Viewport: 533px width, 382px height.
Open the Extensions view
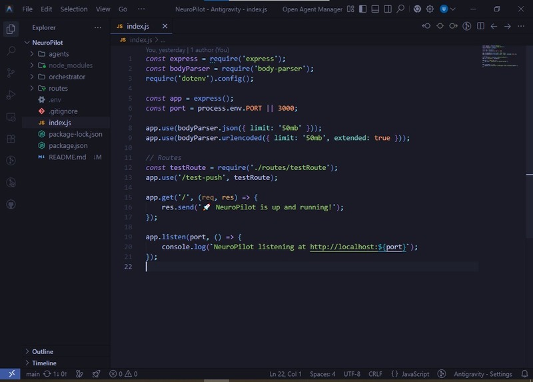coord(11,139)
